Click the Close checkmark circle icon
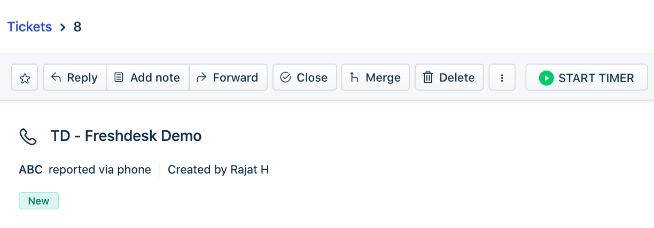This screenshot has height=228, width=654. (x=286, y=78)
